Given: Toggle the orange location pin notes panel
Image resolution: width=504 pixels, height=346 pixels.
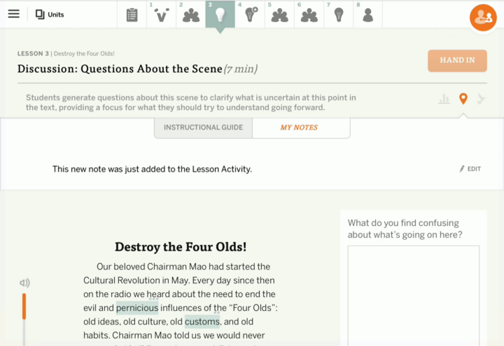Looking at the screenshot, I should 463,99.
